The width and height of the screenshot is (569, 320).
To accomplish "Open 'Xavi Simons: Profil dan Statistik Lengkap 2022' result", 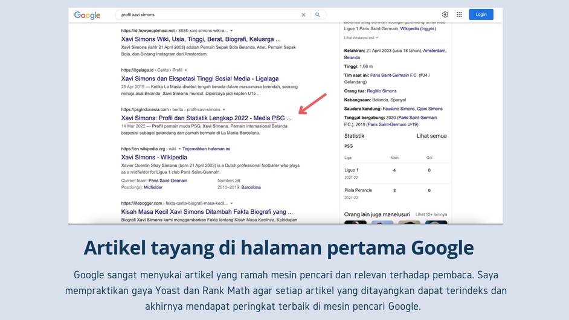I will click(x=206, y=118).
